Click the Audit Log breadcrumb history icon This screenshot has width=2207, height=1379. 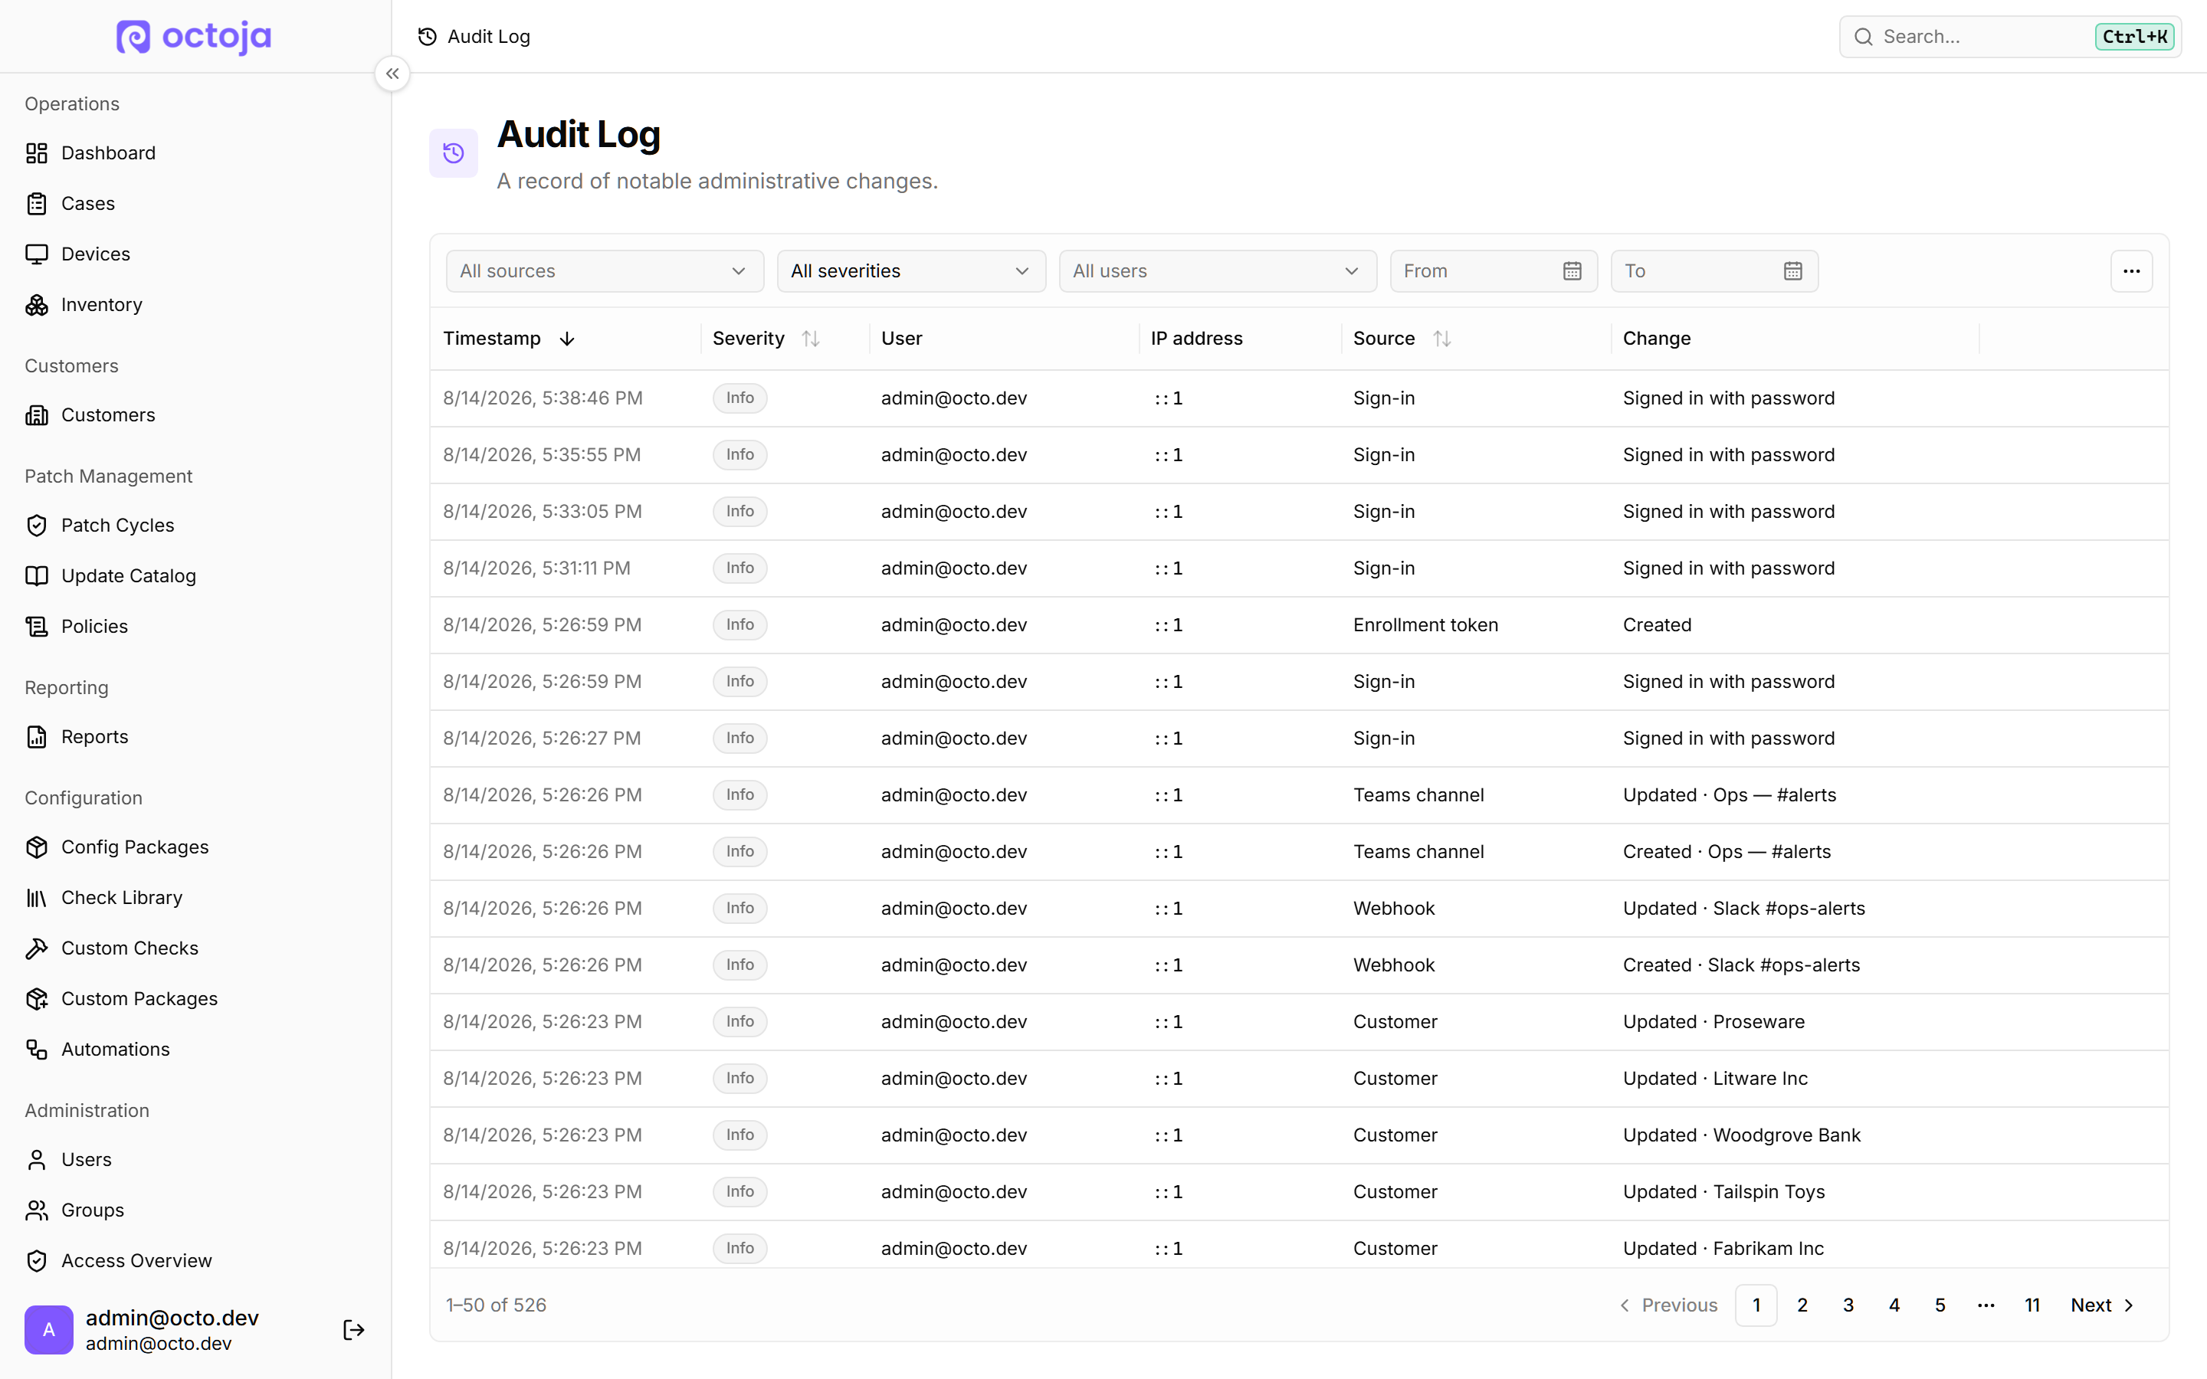(x=427, y=37)
